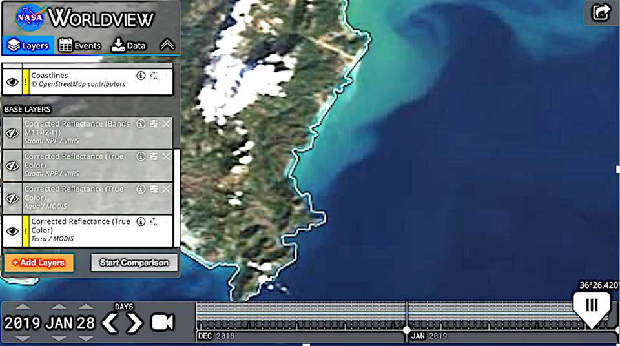The image size is (620, 346).
Task: Click the layer list scrollbar
Action: (177, 198)
